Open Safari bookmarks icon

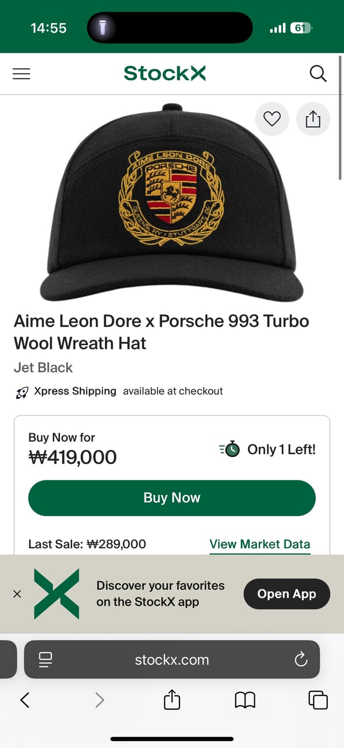(x=244, y=700)
